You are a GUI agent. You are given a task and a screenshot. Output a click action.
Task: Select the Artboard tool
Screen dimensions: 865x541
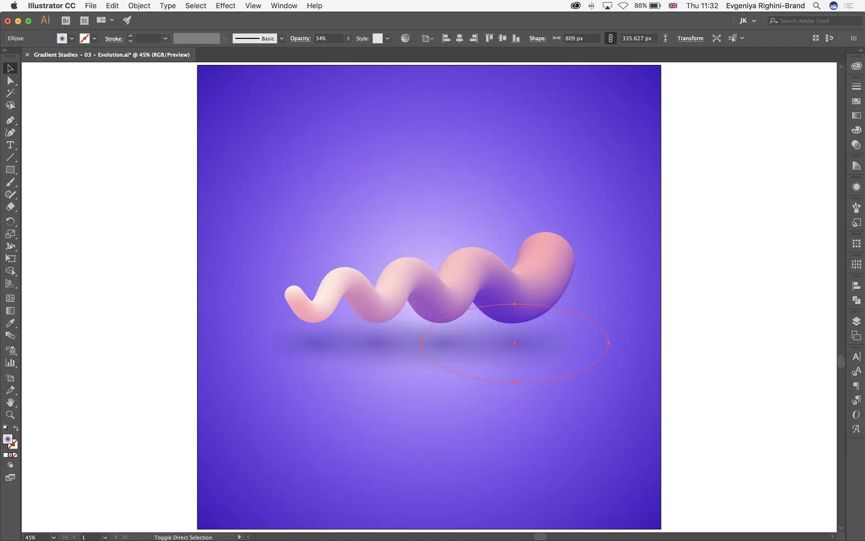pos(10,378)
